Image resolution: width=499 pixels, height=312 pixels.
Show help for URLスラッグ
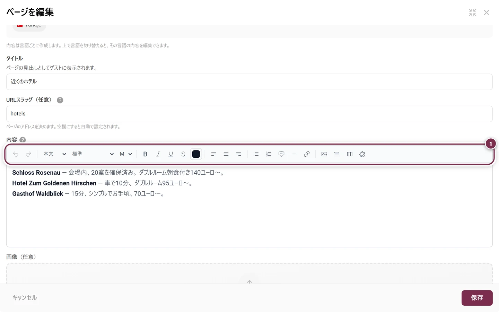(x=60, y=100)
